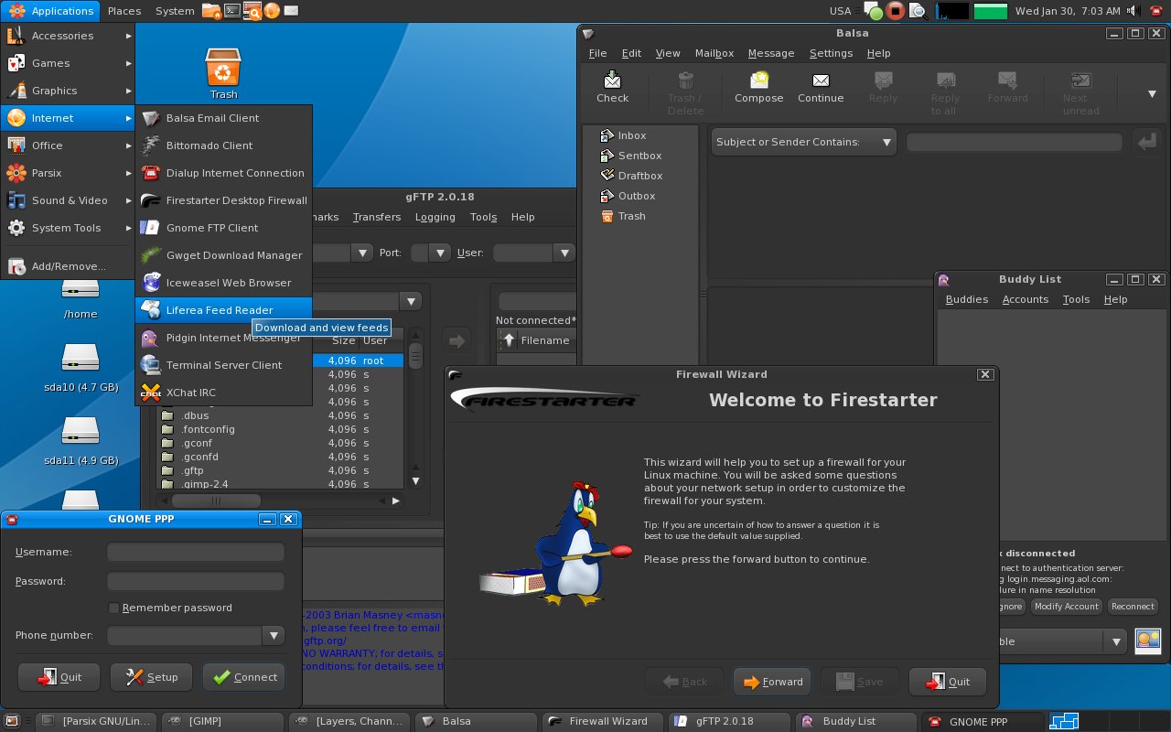This screenshot has width=1171, height=732.
Task: Click the gFTP file list horizontal scrollbar
Action: (x=281, y=501)
